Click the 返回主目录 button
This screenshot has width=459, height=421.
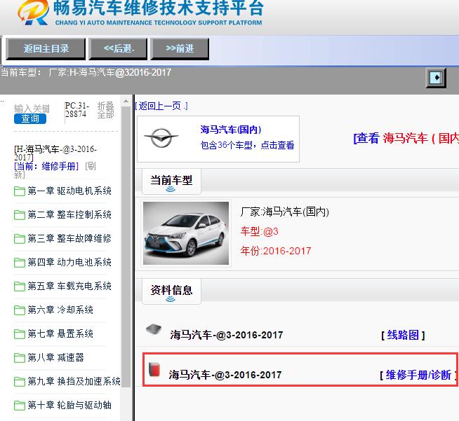[x=46, y=49]
